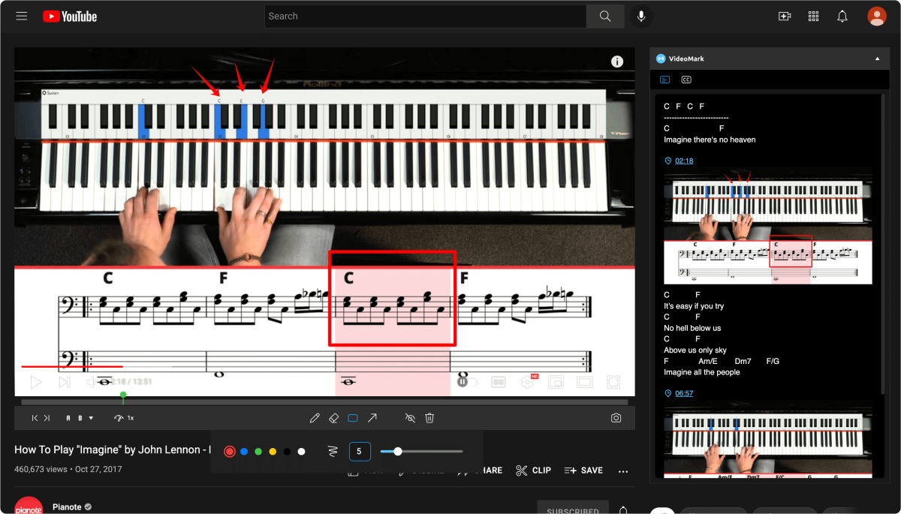Click the SAVE button below the video
Viewport: 901px width, 514px height.
pos(583,470)
